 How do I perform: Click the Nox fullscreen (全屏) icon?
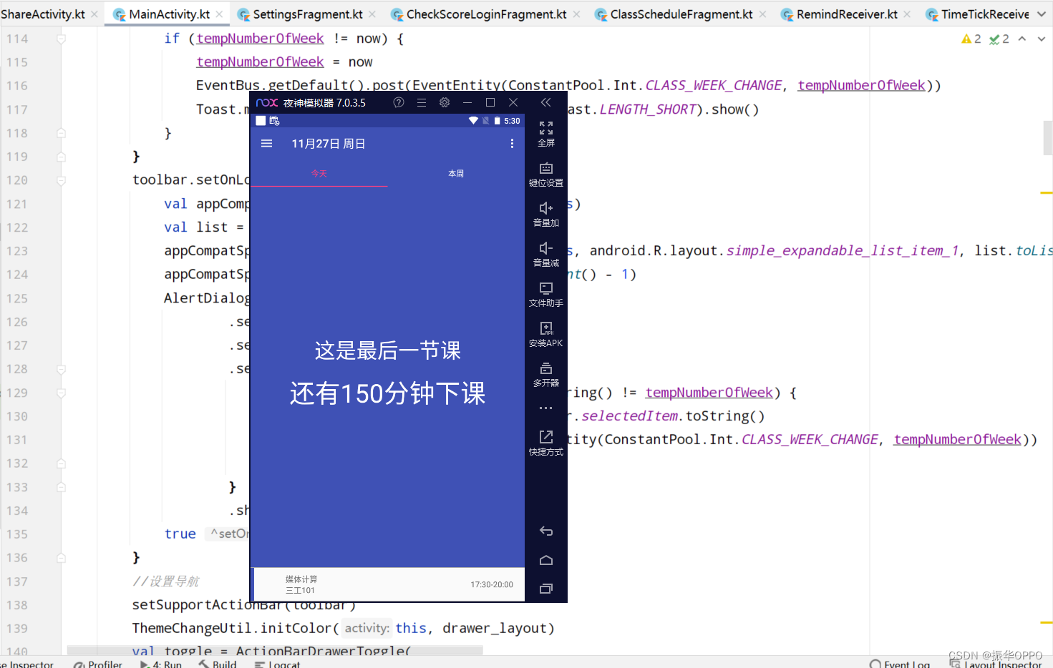[546, 134]
